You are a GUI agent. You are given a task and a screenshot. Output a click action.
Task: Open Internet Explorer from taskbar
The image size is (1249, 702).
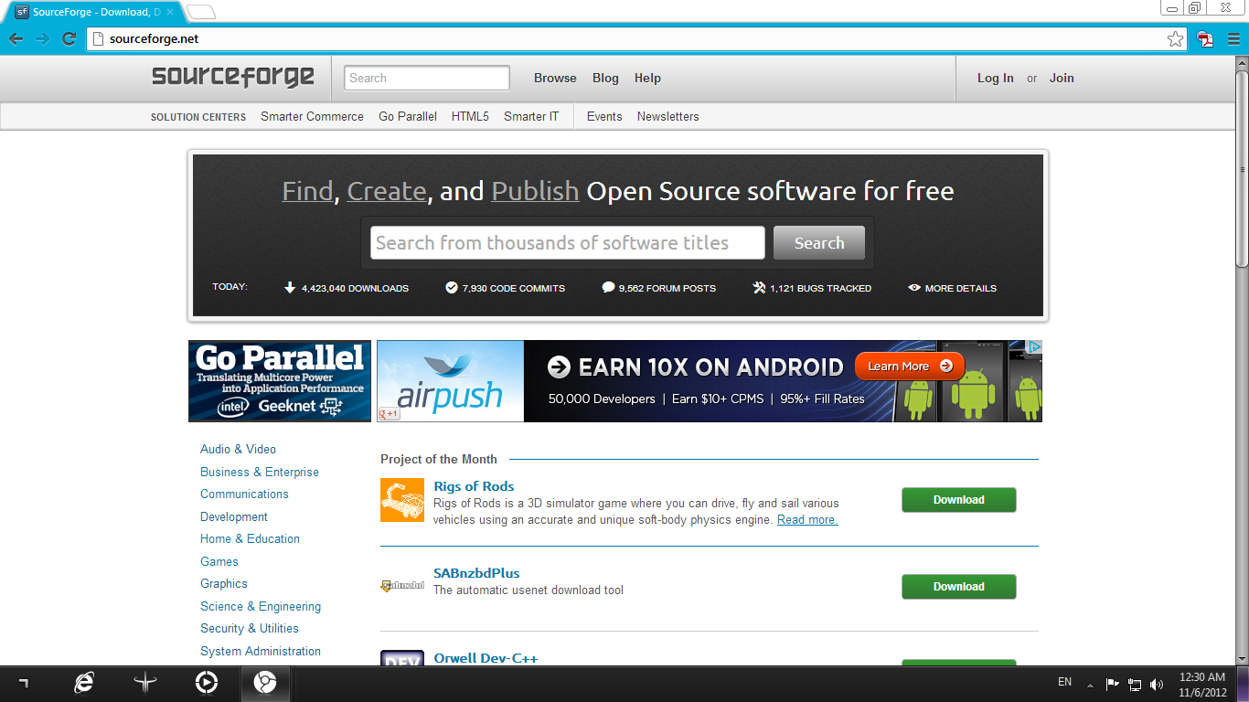[x=84, y=683]
